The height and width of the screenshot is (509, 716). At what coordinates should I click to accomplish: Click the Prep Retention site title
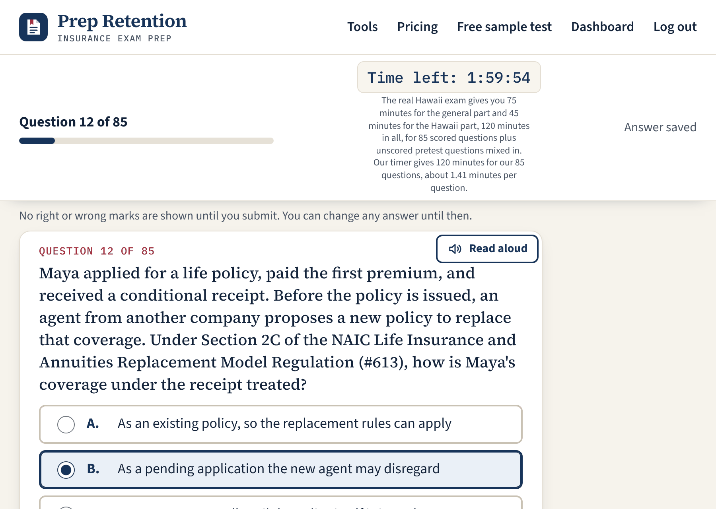pos(122,21)
